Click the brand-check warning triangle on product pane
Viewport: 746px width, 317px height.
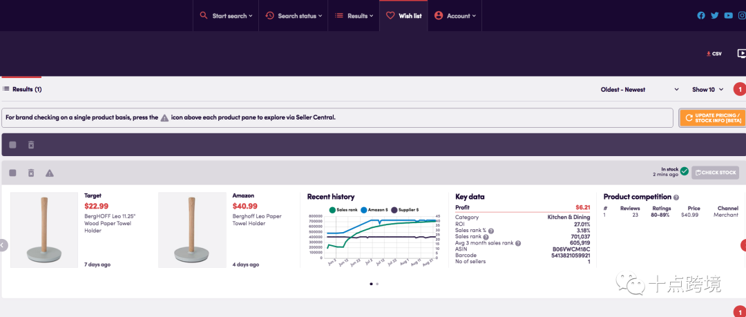pos(50,173)
